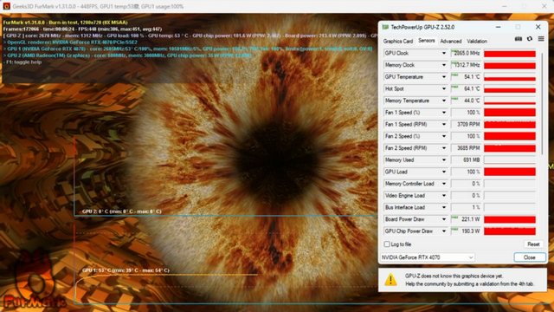Image resolution: width=554 pixels, height=312 pixels.
Task: Click the Board Power Draw history graph
Action: pos(510,219)
